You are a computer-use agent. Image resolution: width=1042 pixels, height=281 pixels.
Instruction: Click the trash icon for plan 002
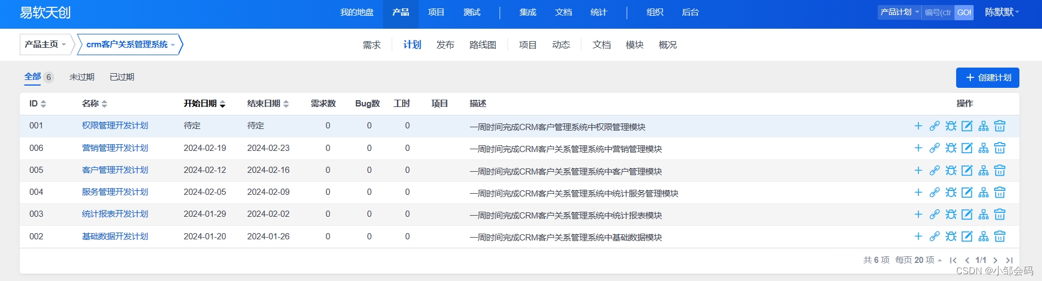(x=1000, y=237)
